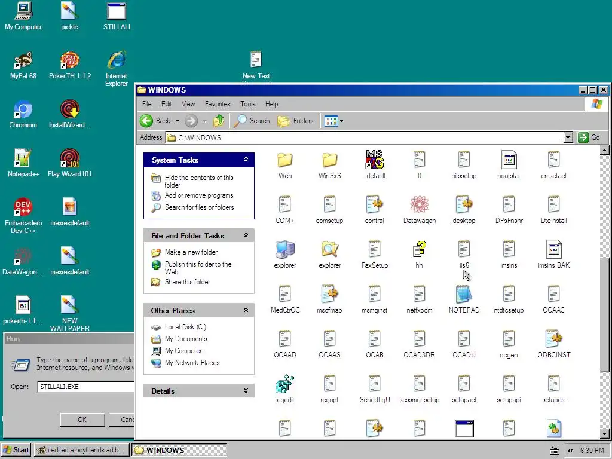Image resolution: width=612 pixels, height=459 pixels.
Task: Select the desktop settings file icon
Action: point(464,205)
